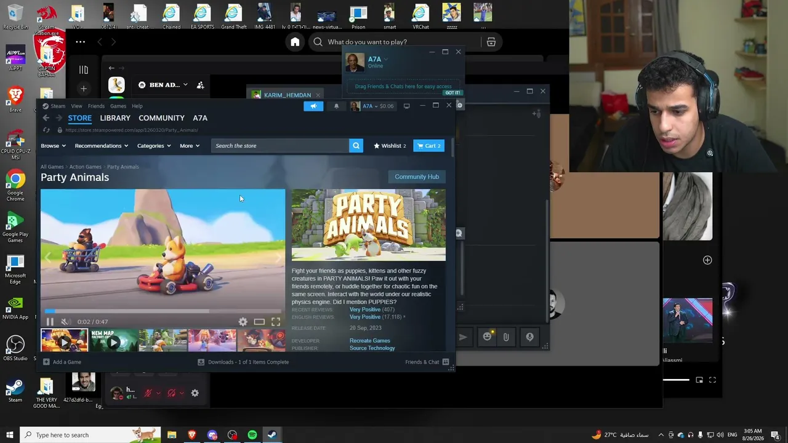Screen dimensions: 788x443
Task: Open the A7A profile tab
Action: click(x=200, y=118)
